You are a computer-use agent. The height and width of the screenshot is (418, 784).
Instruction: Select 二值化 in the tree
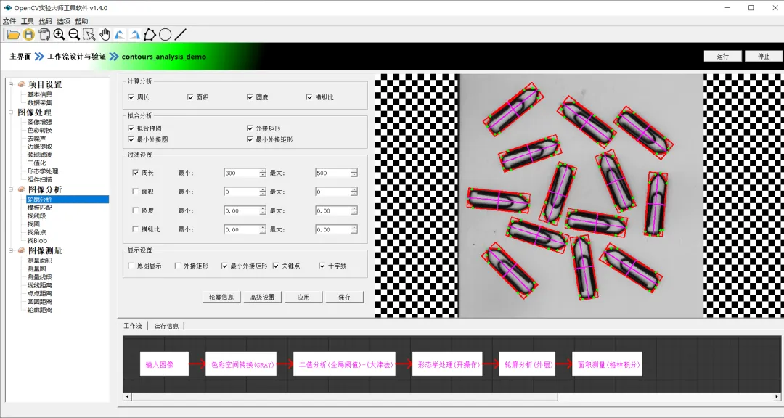pyautogui.click(x=37, y=163)
